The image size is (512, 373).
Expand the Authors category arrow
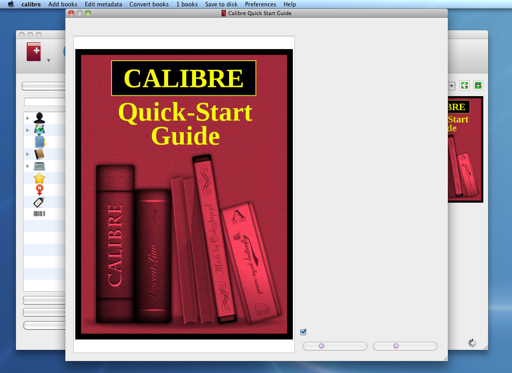pyautogui.click(x=28, y=118)
